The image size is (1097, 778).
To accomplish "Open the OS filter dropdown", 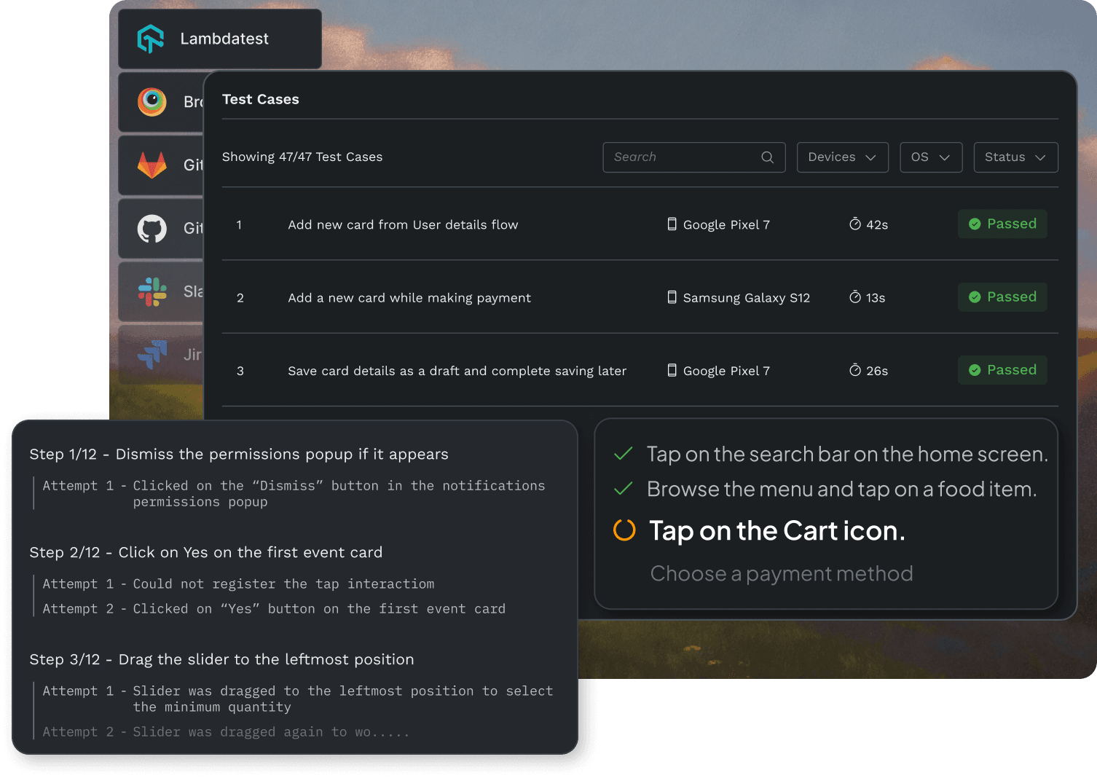I will (x=931, y=157).
